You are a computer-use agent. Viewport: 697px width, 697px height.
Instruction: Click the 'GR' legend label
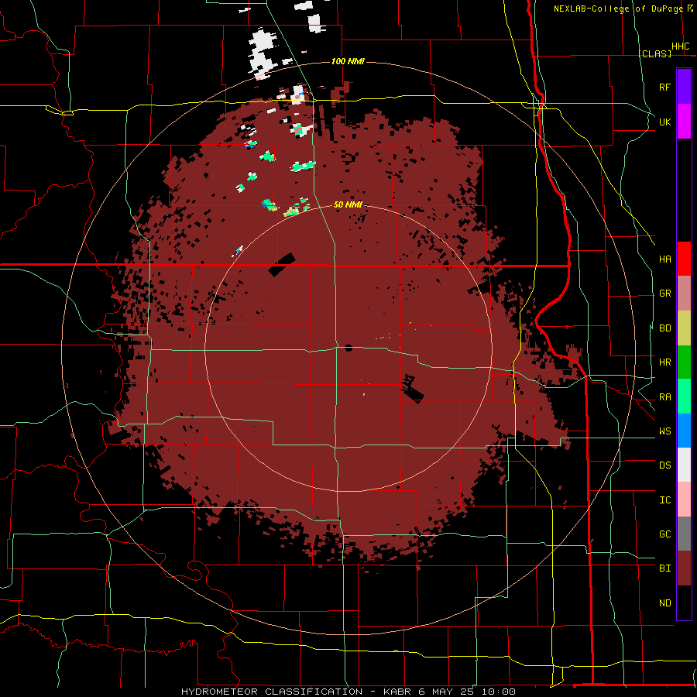click(x=664, y=294)
